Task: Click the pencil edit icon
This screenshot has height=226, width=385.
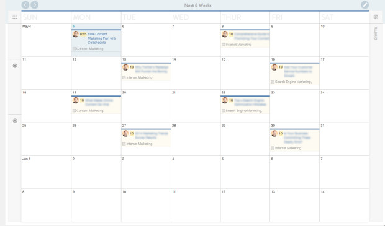Action: [x=365, y=5]
